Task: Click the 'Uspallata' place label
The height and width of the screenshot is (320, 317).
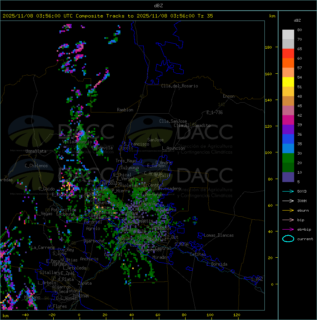Action: tap(36, 151)
